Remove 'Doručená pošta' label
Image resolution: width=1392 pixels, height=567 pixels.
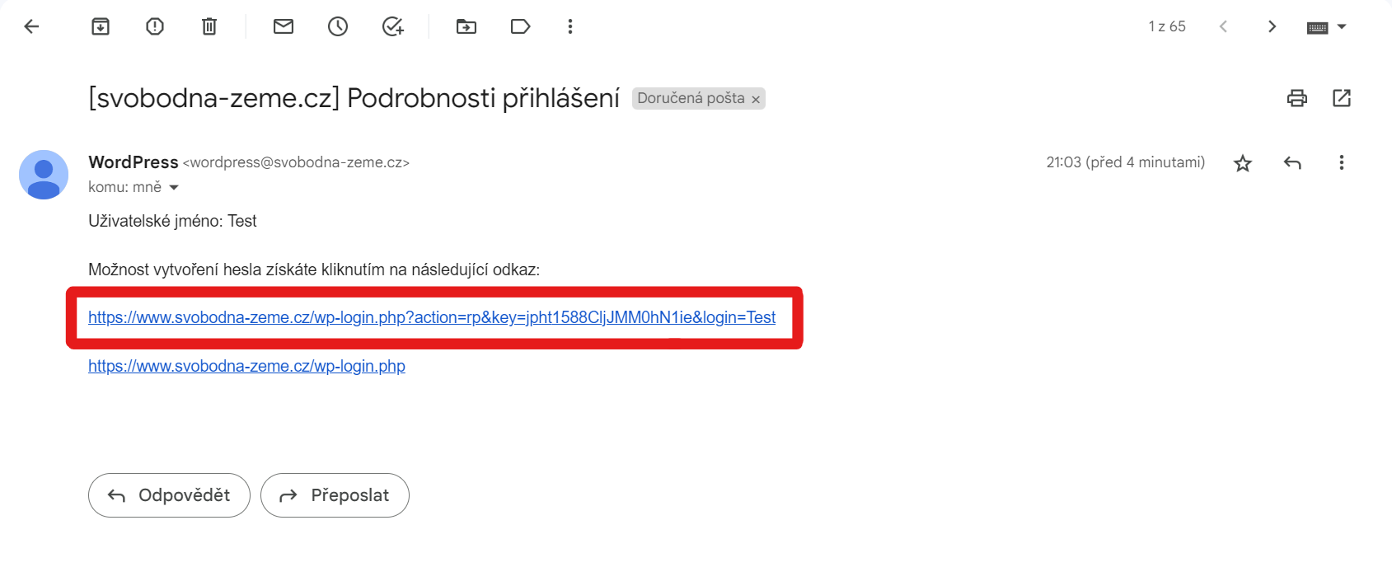(756, 99)
